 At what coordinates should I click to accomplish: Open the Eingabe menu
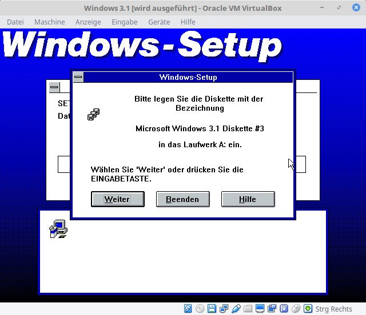125,22
